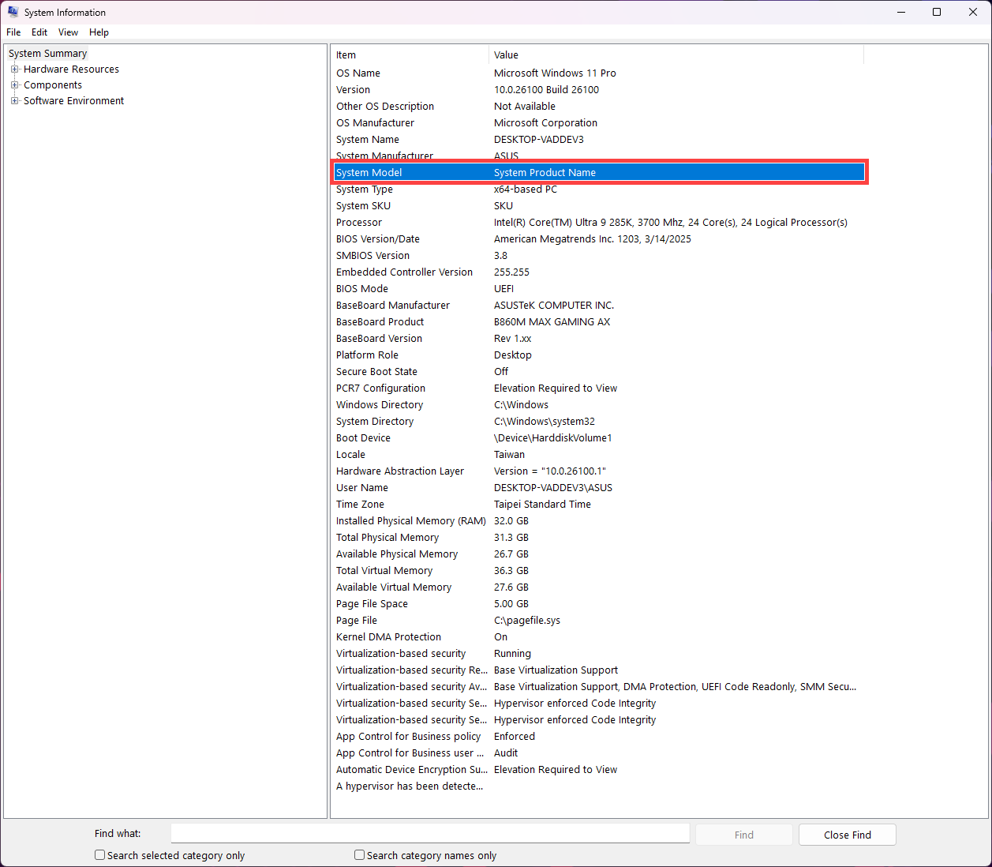Select the Software Environment tree item

coord(73,101)
